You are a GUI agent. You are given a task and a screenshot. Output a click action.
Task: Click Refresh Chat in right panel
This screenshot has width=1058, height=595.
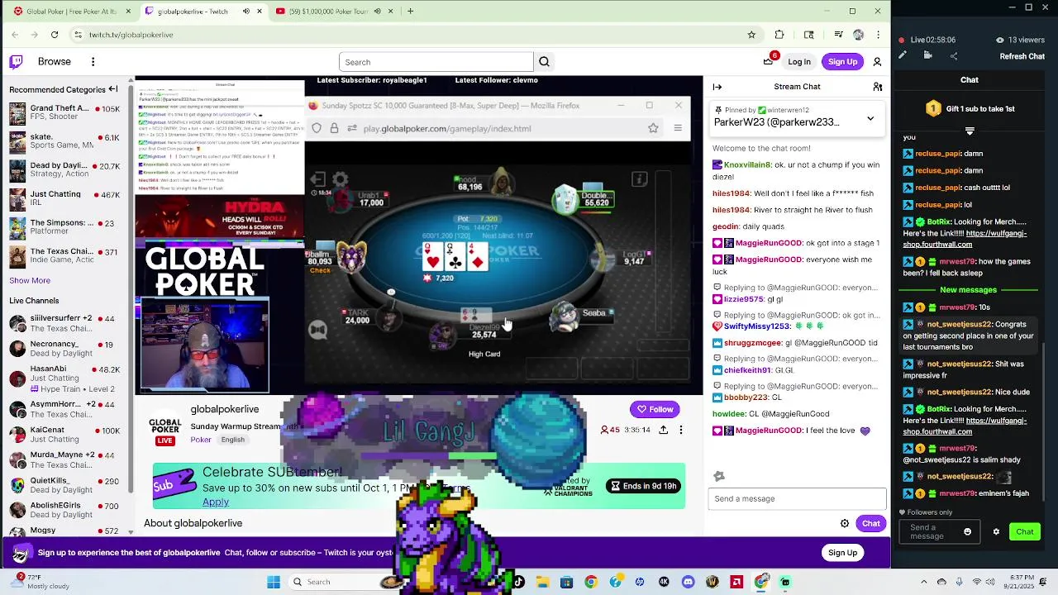click(x=1022, y=56)
